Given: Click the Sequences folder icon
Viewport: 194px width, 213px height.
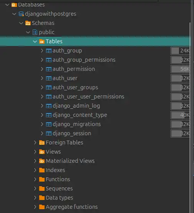Looking at the screenshot, I should pos(42,189).
